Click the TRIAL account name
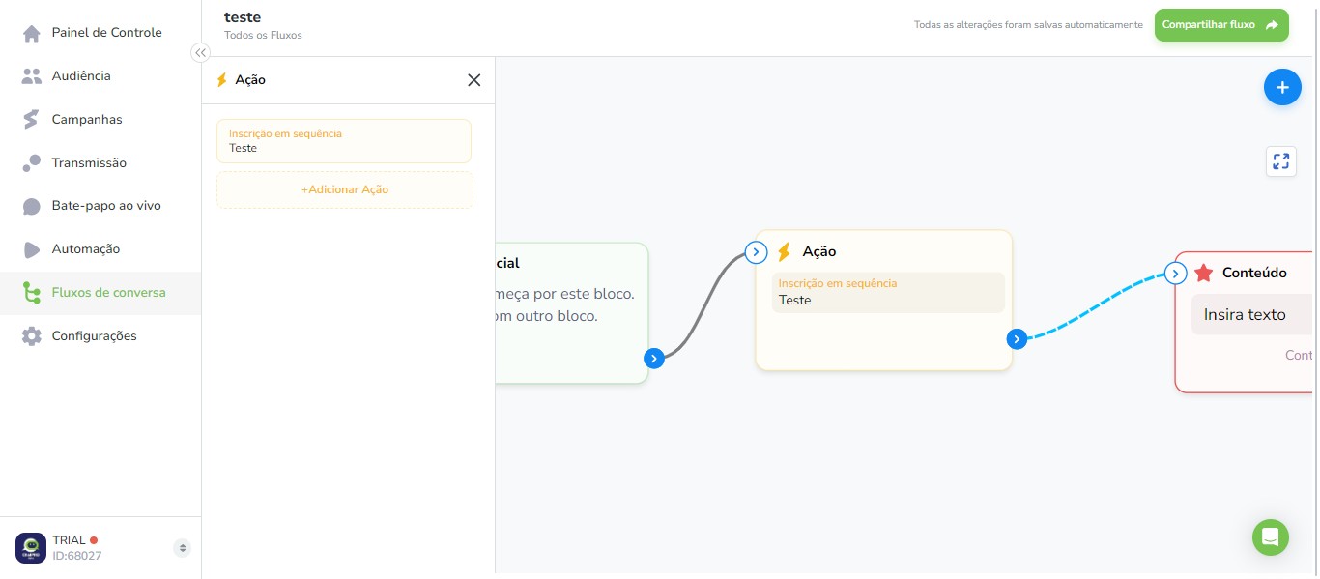 (x=69, y=540)
